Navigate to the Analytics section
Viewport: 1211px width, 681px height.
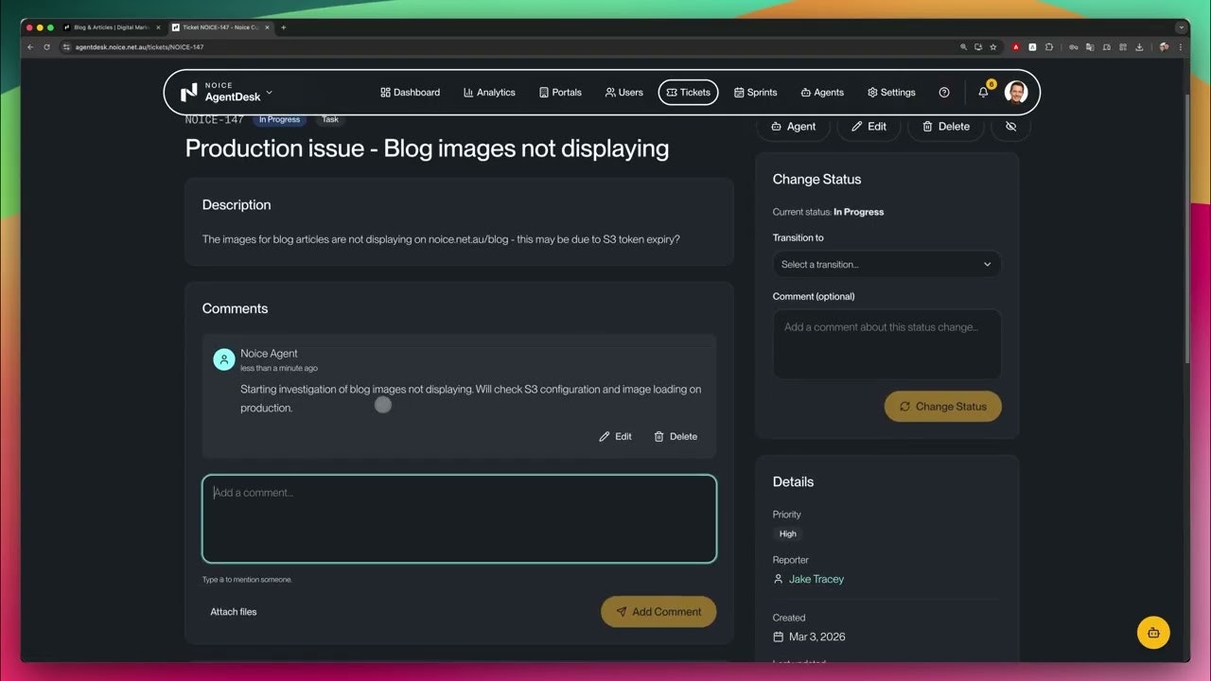[489, 92]
